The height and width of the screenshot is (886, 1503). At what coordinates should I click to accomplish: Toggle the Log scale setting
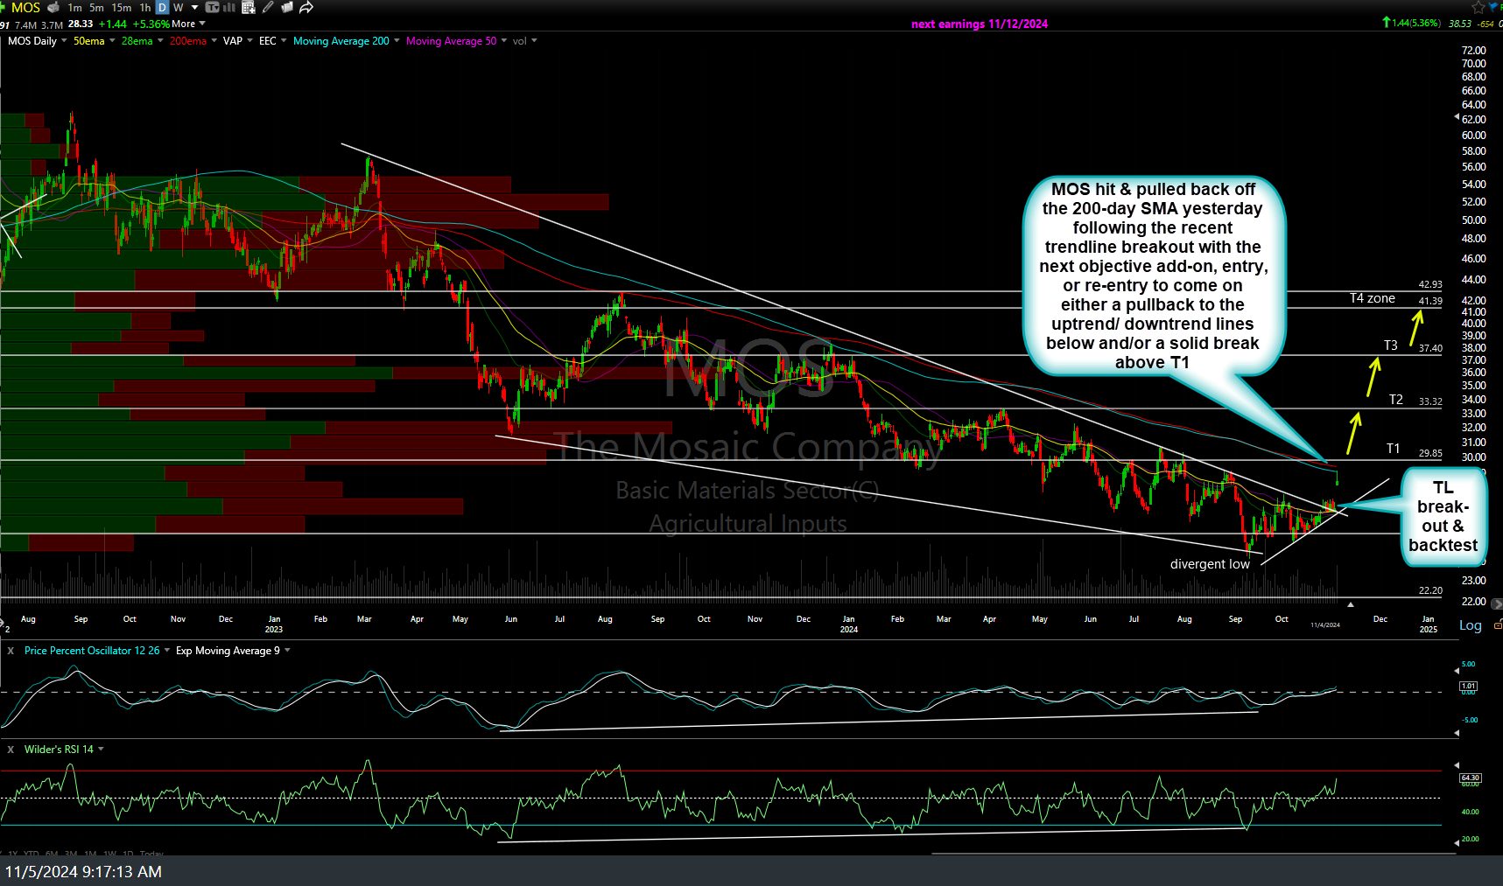pyautogui.click(x=1470, y=625)
